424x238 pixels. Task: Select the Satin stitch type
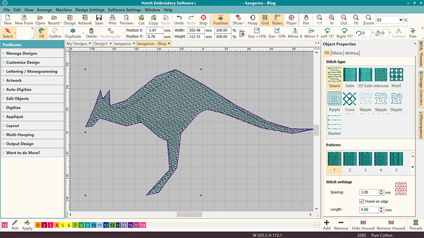[x=350, y=76]
